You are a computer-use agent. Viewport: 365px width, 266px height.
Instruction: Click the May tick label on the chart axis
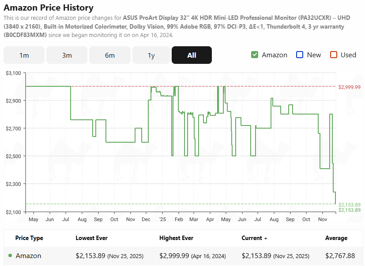click(x=34, y=219)
